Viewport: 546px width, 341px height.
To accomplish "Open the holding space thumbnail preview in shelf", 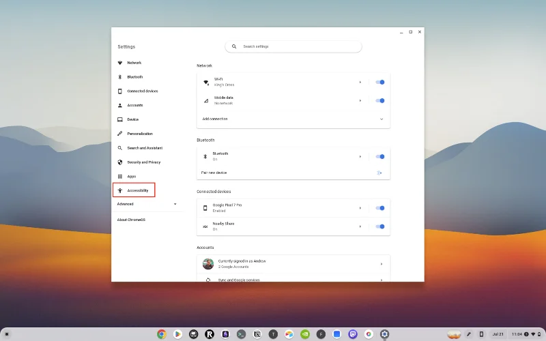I will 454,334.
